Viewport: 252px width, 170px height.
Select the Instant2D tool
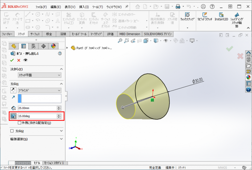click(221, 17)
